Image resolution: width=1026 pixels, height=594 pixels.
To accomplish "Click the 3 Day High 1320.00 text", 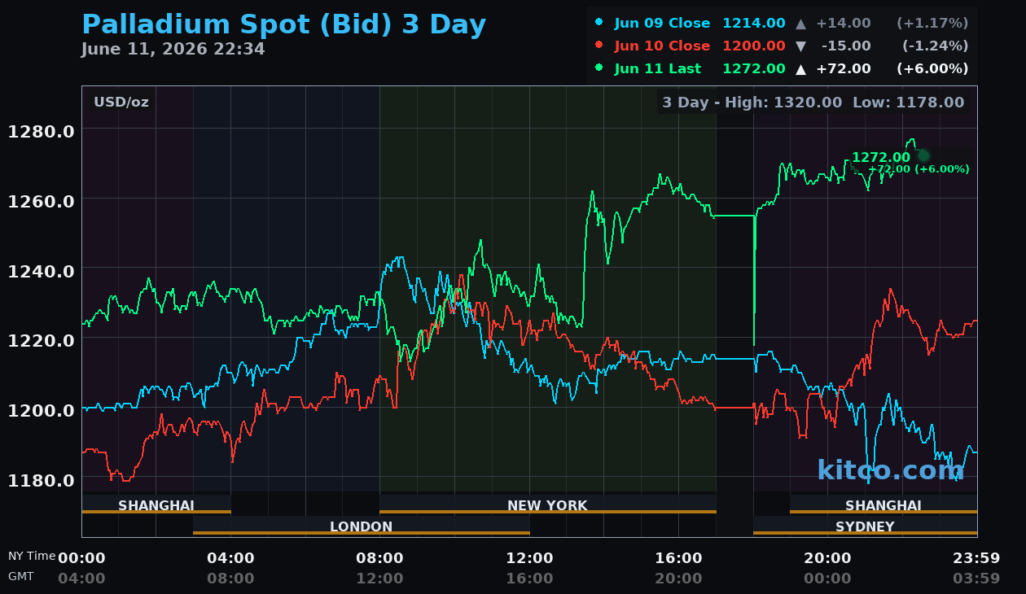I will (752, 103).
